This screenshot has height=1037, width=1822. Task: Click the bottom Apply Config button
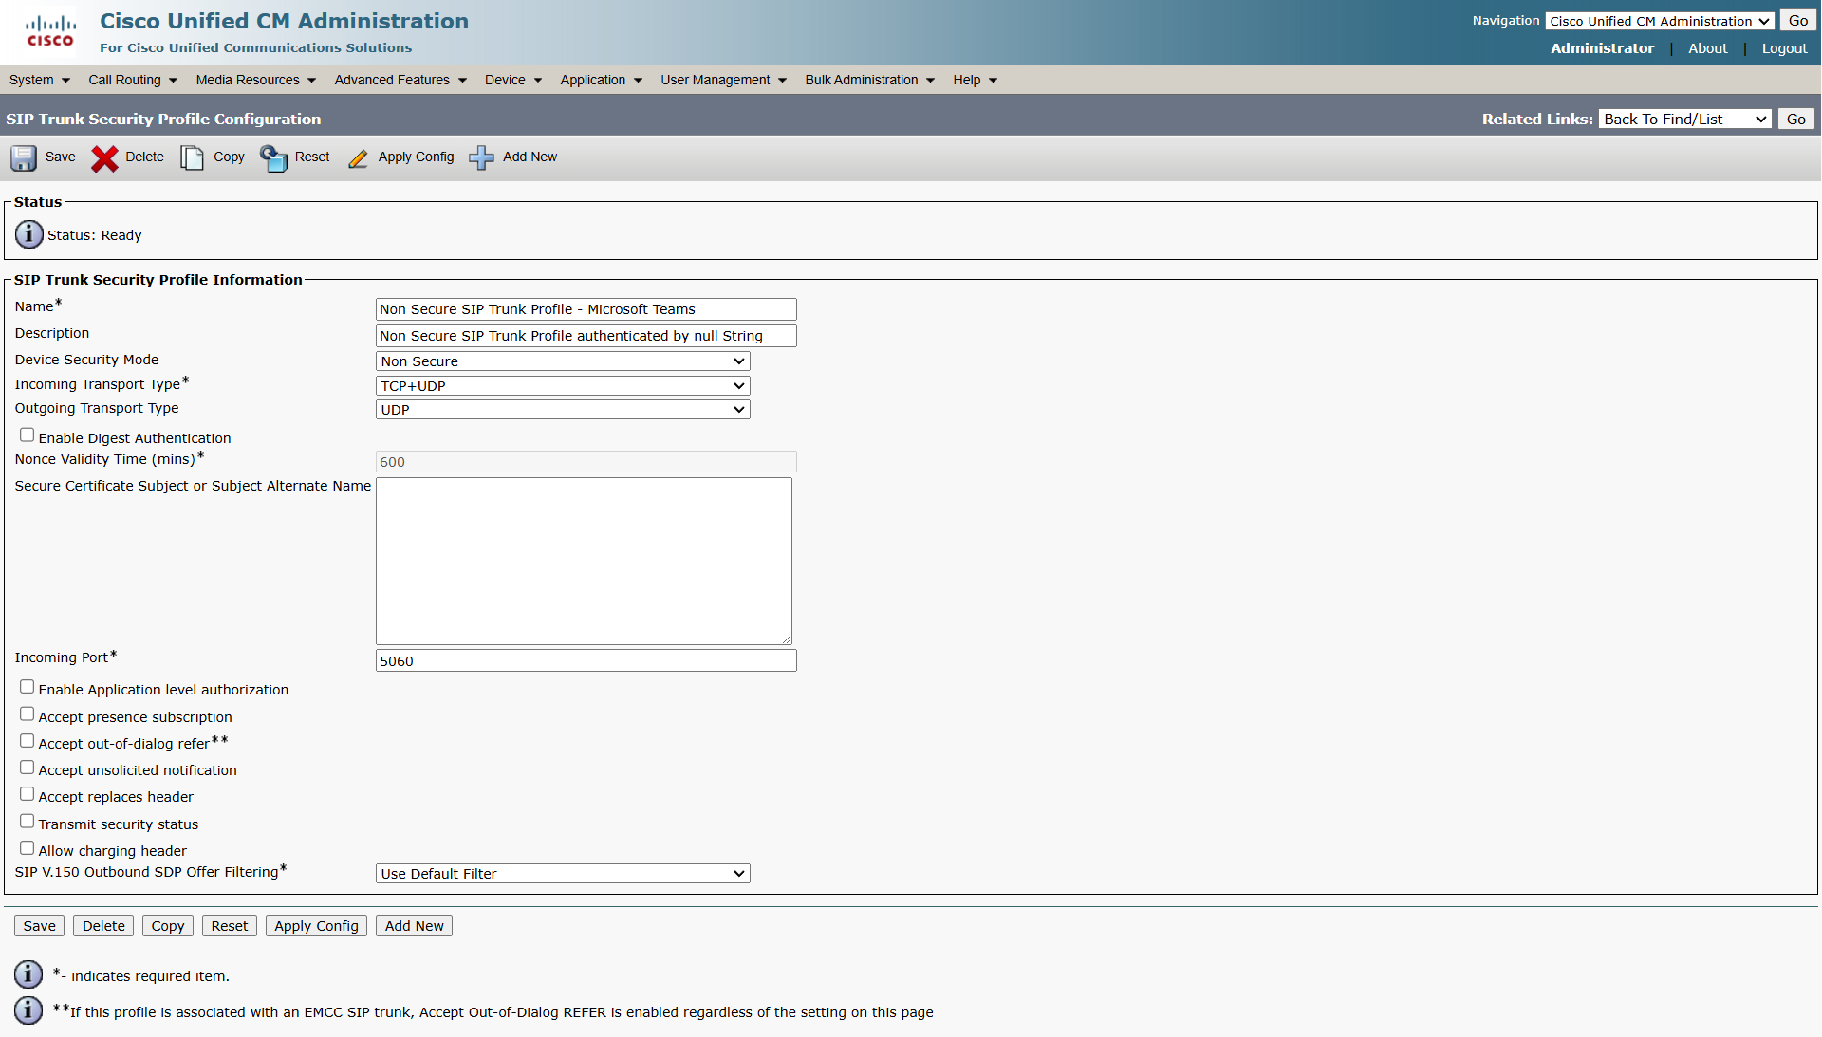click(x=316, y=926)
